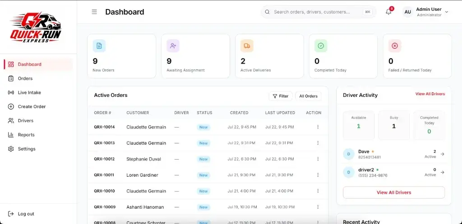462x224 pixels.
Task: Open Create Order from sidebar
Action: tap(38, 106)
